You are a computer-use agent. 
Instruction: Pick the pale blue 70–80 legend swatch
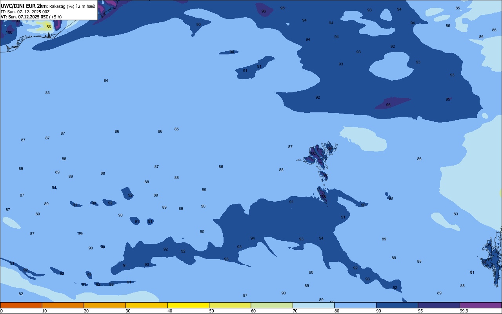pyautogui.click(x=313, y=305)
